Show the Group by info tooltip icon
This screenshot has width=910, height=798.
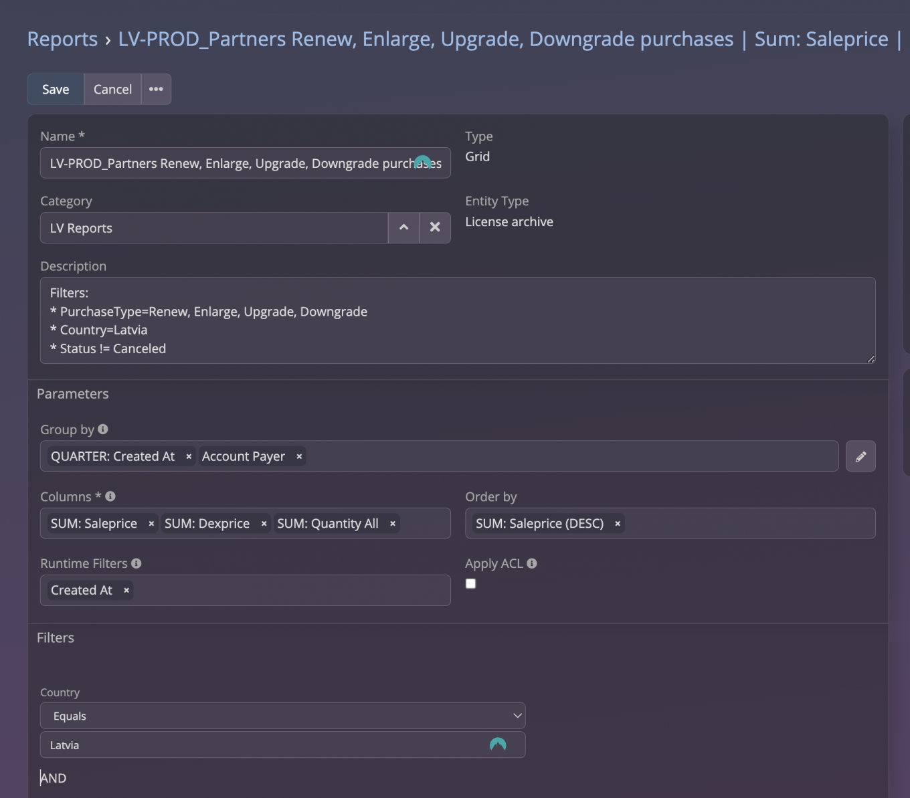tap(103, 429)
